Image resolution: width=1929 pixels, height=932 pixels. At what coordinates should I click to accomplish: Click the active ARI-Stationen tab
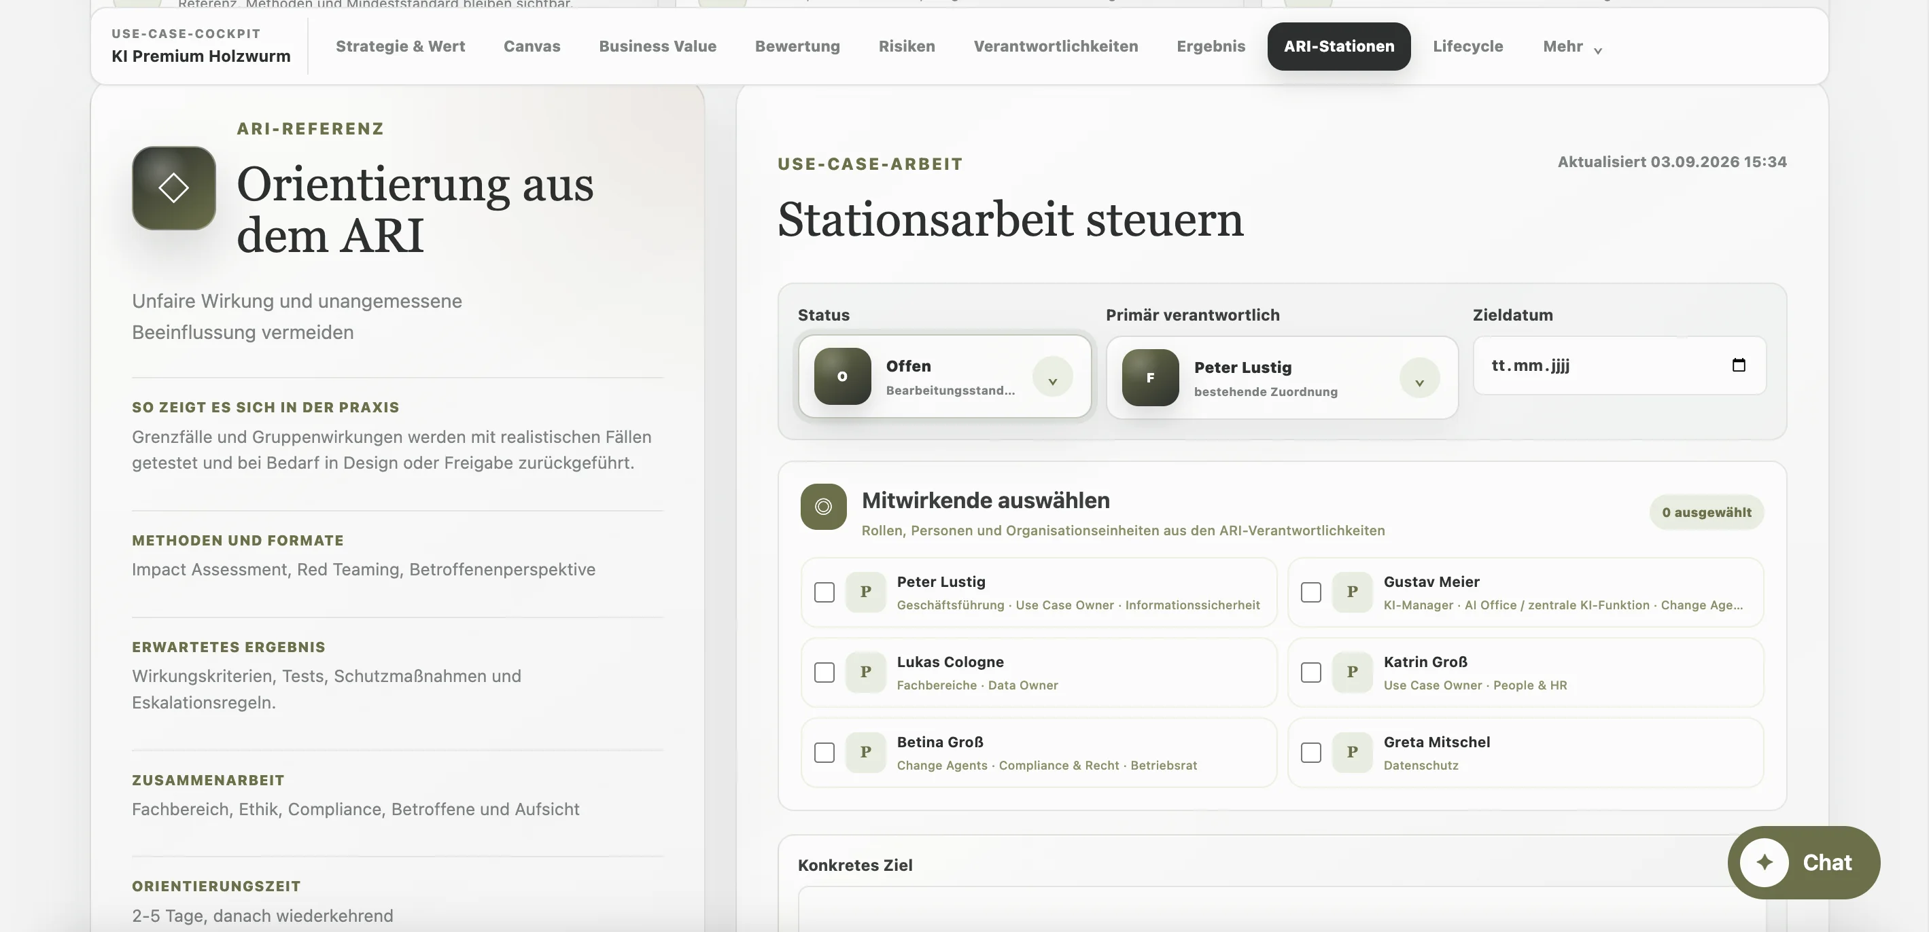tap(1339, 46)
